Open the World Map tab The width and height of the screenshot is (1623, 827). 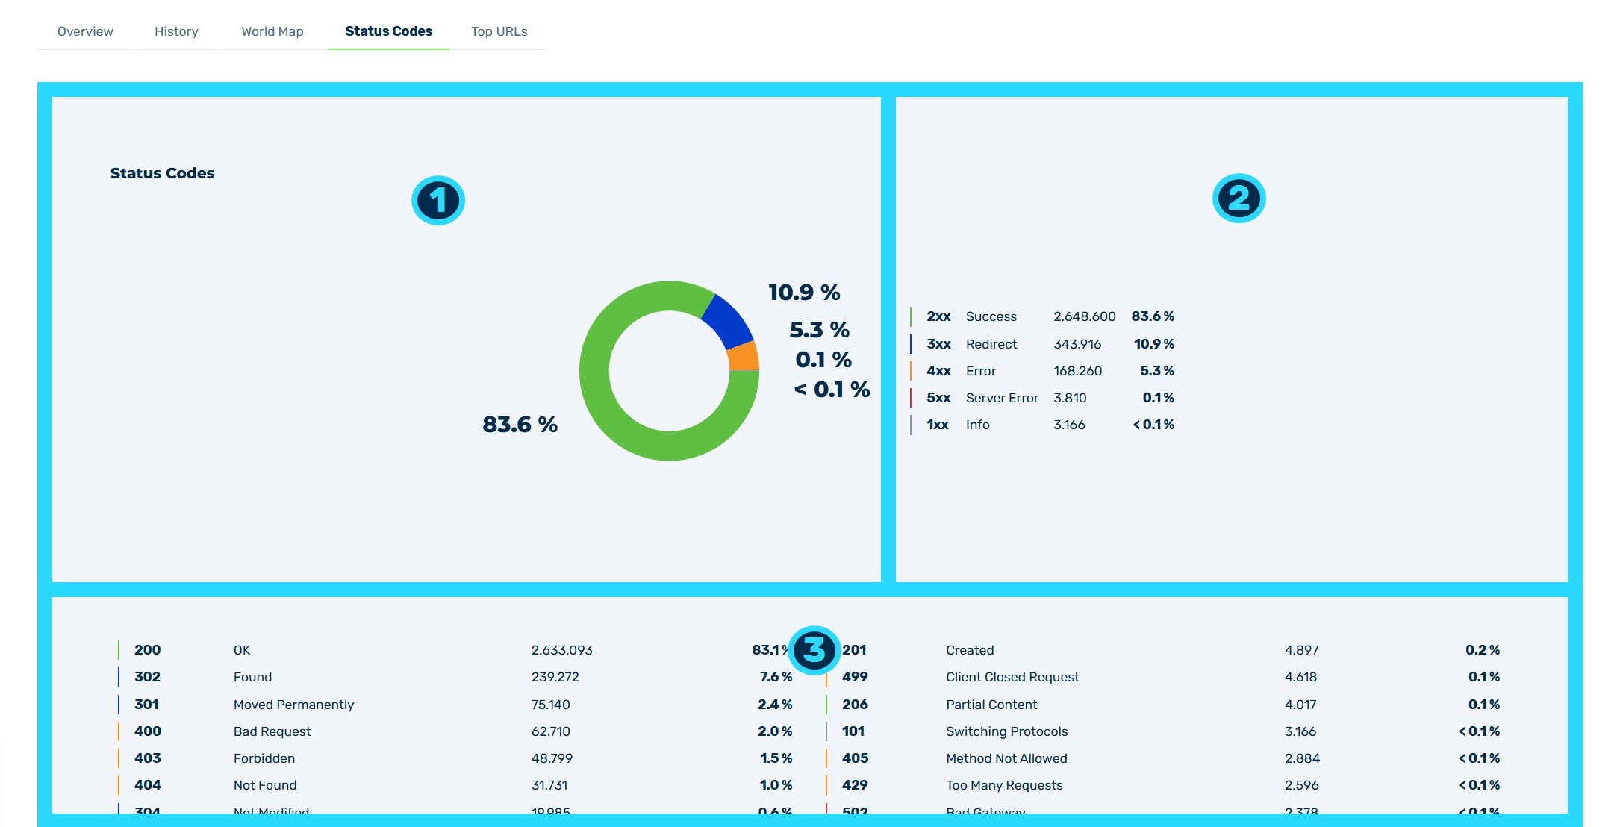pyautogui.click(x=272, y=31)
